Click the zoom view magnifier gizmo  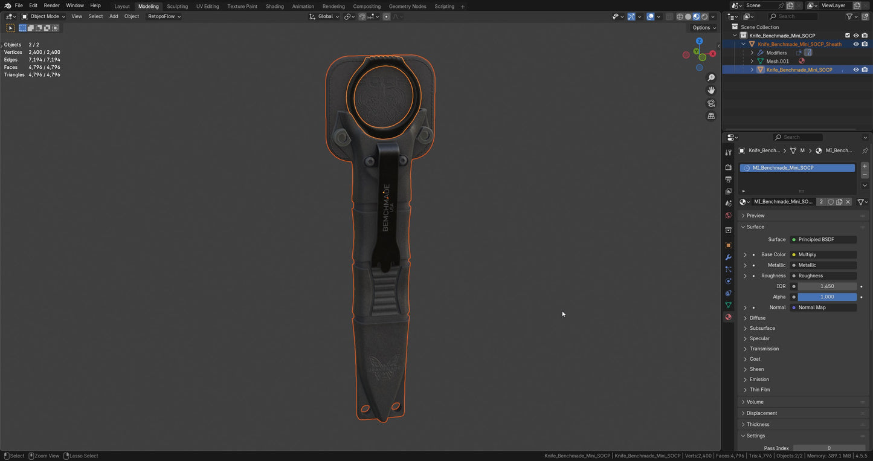click(711, 78)
